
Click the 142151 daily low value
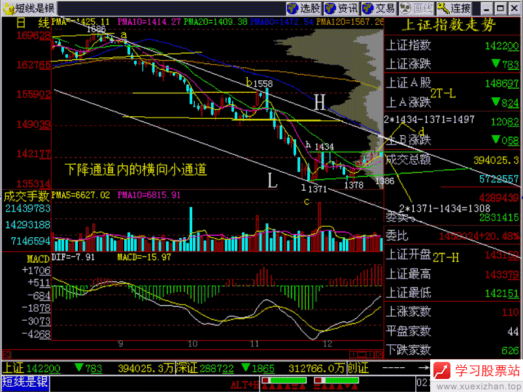tap(501, 293)
